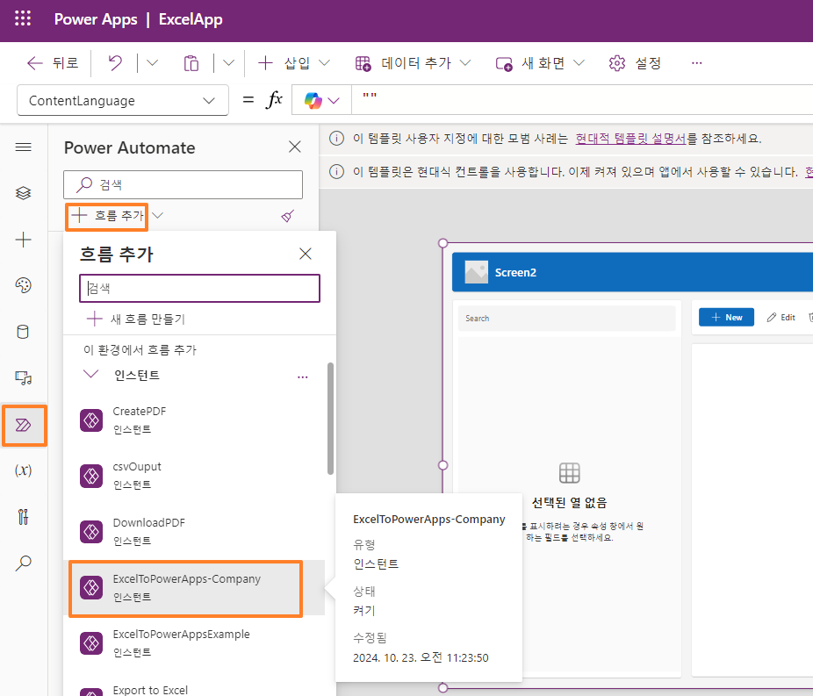This screenshot has height=696, width=813.
Task: Click the second info banner icon
Action: (x=336, y=171)
